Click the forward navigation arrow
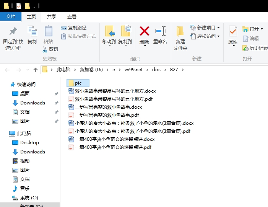268x207 pixels. pyautogui.click(x=18, y=70)
